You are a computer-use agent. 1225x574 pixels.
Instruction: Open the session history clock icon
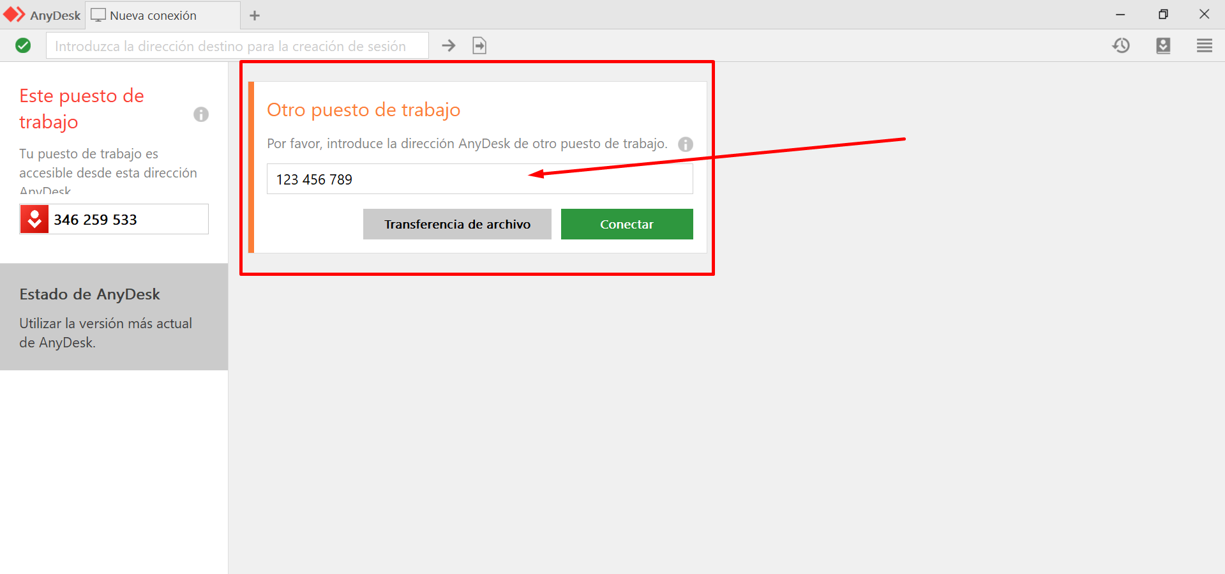click(1121, 45)
